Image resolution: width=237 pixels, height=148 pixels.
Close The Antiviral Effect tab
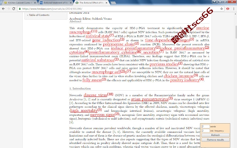[106, 3]
